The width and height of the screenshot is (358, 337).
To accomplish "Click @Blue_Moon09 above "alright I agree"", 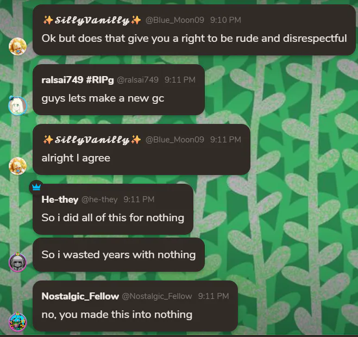I will (174, 140).
